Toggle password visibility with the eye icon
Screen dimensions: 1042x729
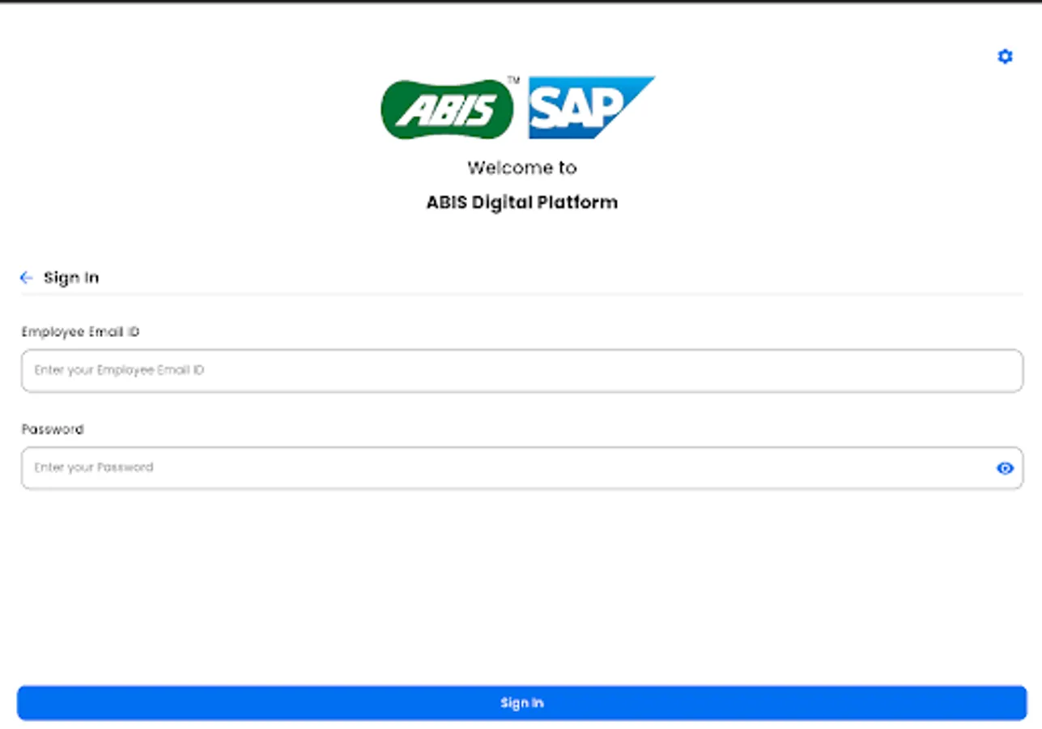click(x=1005, y=468)
